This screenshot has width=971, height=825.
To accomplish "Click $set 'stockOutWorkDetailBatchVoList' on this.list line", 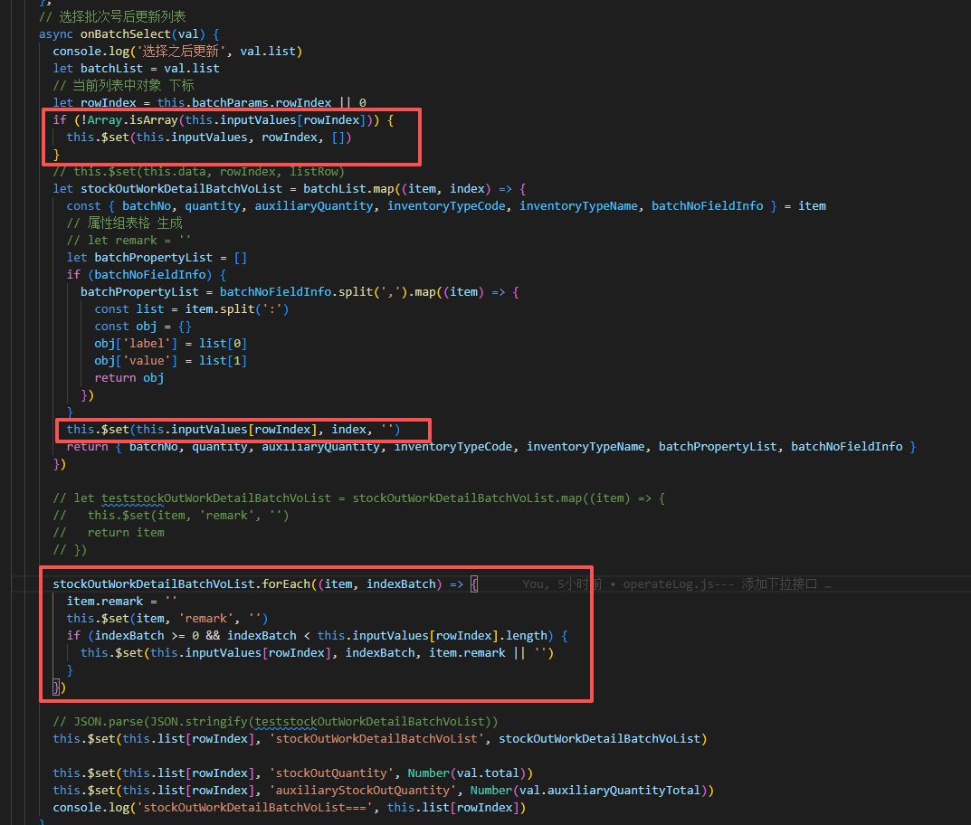I will click(379, 739).
